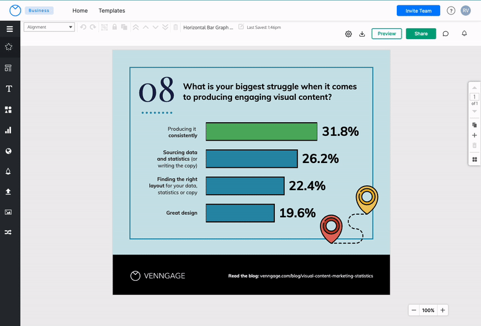Open the settings gear icon
This screenshot has width=481, height=326.
pos(348,34)
